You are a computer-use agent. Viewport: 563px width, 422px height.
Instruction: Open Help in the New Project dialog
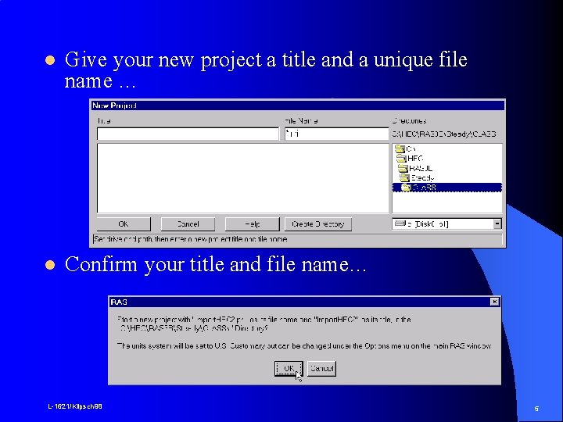click(252, 224)
